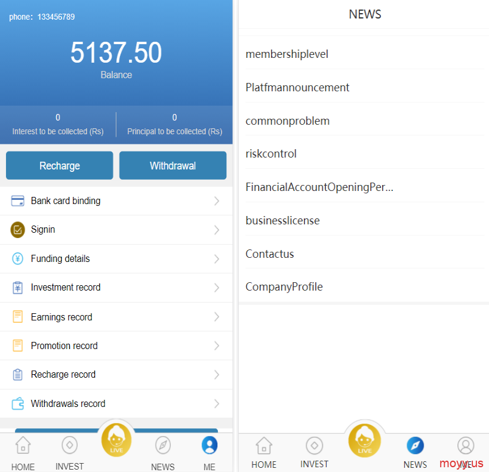Click the Earnings record document icon
Screen dimensions: 489x472
(18, 316)
